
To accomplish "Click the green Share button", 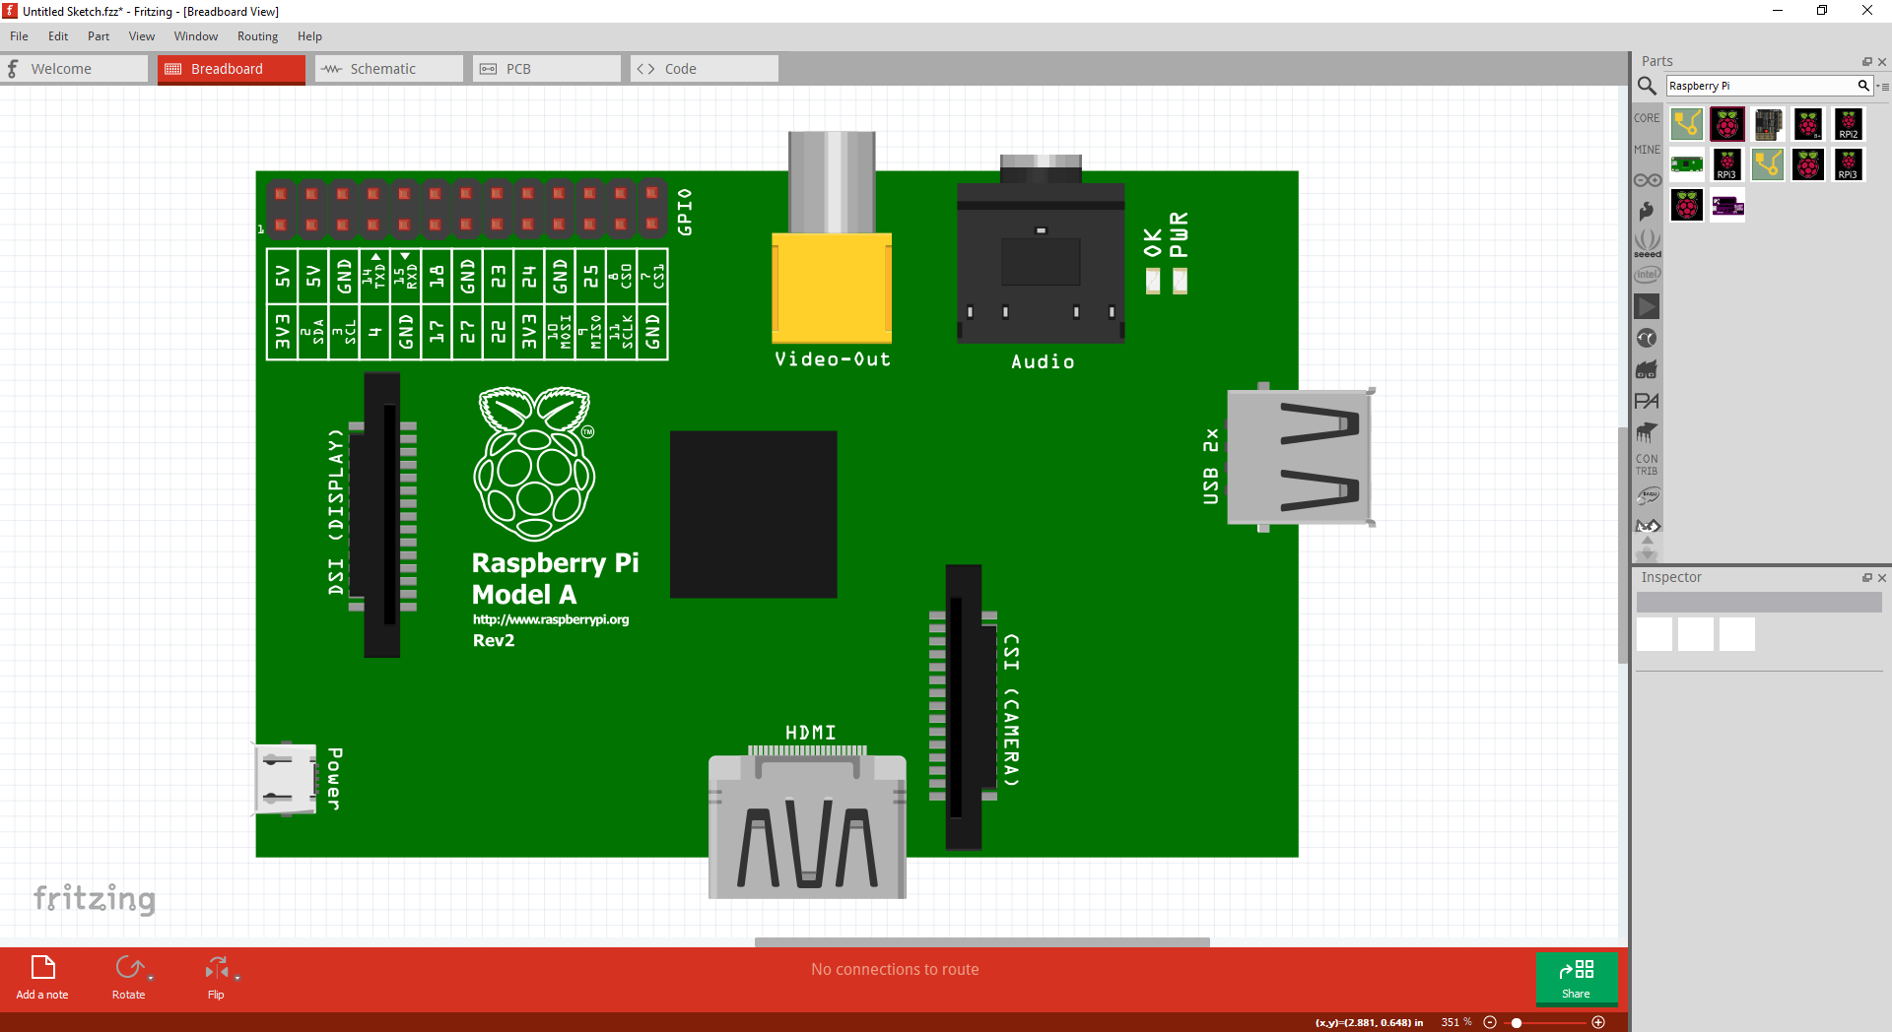I will click(1576, 978).
